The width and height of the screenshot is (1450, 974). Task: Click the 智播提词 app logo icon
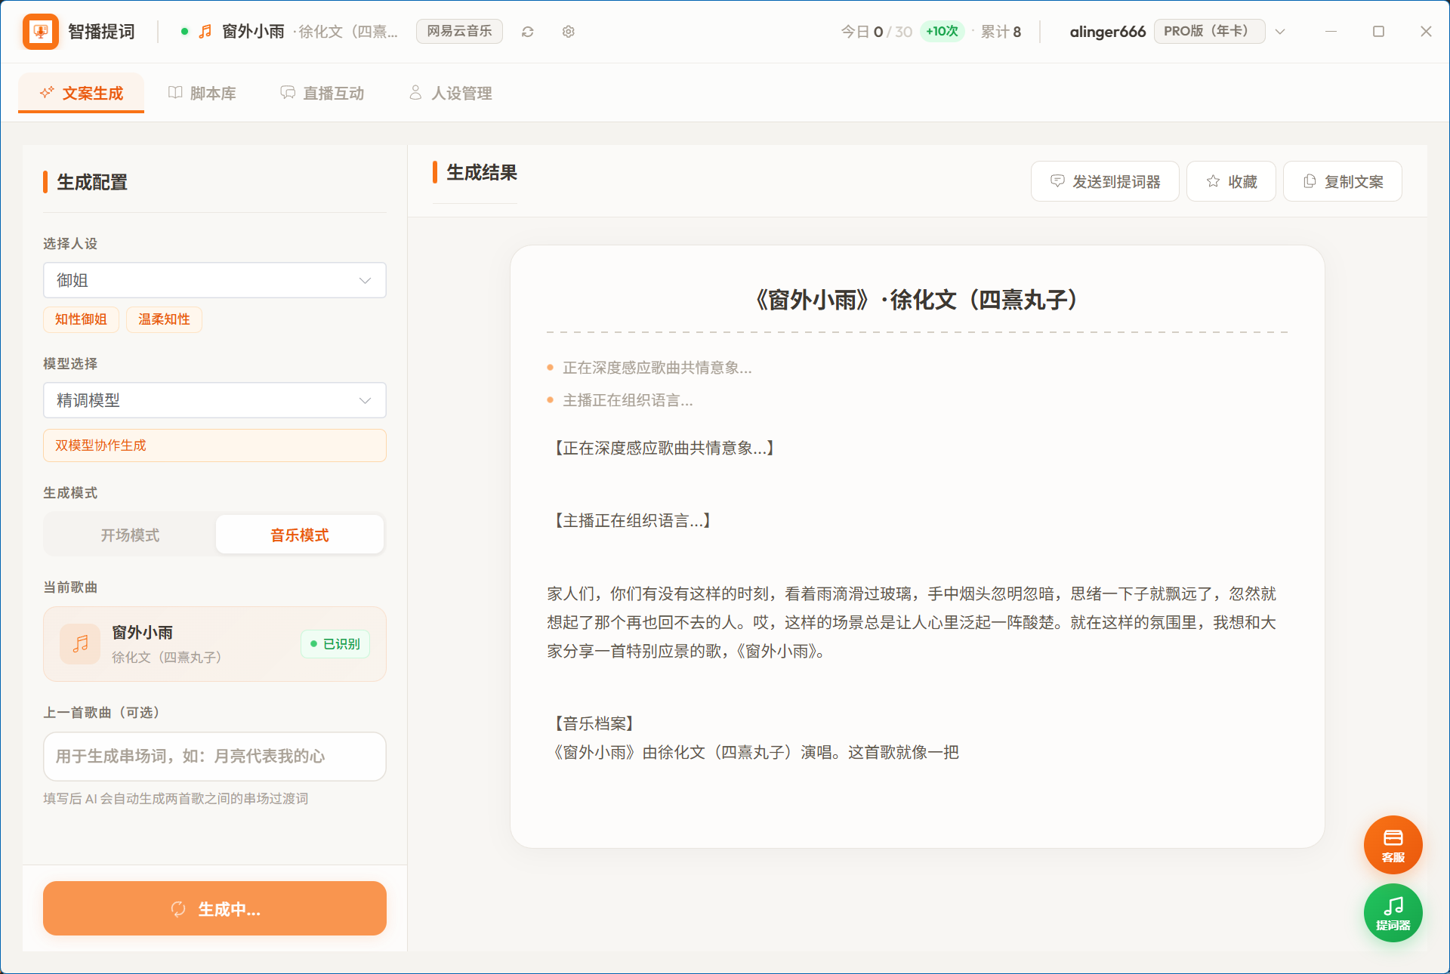41,32
